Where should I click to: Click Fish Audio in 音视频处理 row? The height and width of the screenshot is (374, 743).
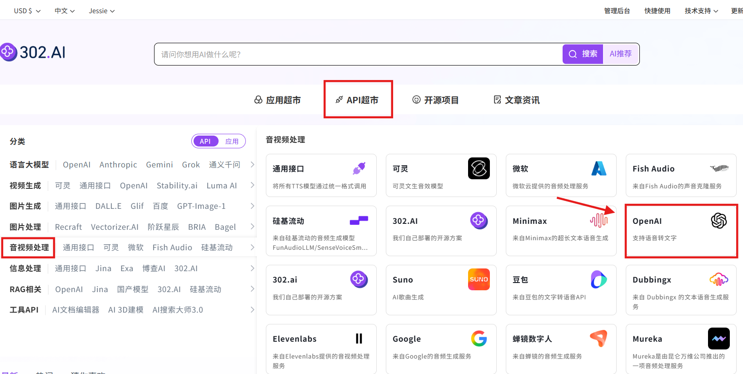(172, 248)
